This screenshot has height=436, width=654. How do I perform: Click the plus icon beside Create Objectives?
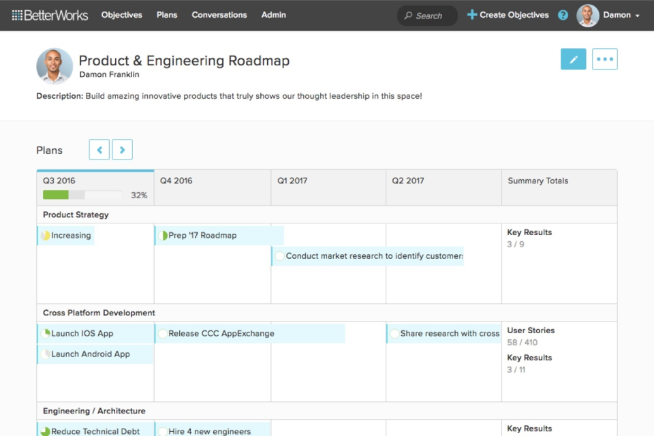471,14
